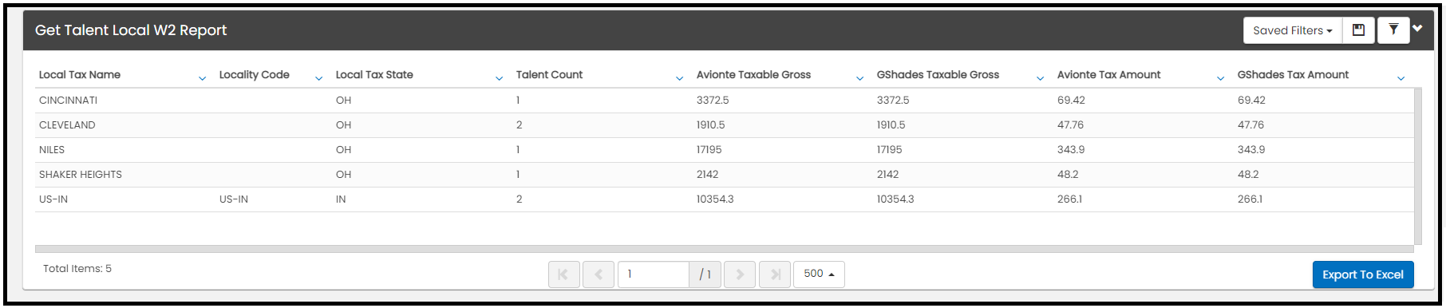Image resolution: width=1446 pixels, height=308 pixels.
Task: Click the 1910.5 Avionte Taxable Gross cell
Action: click(711, 125)
